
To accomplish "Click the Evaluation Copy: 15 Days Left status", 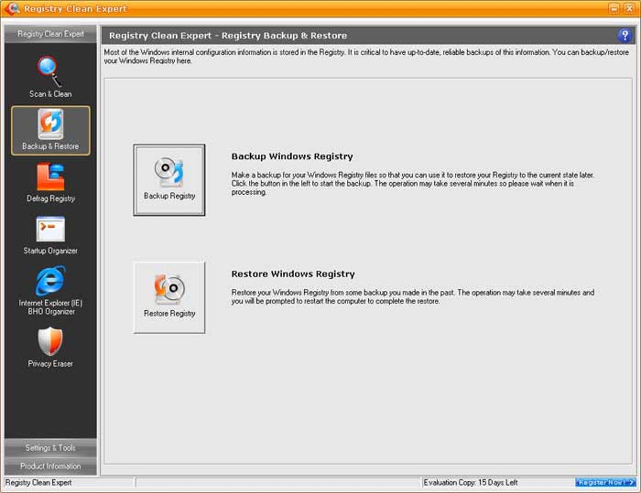I will (x=471, y=482).
